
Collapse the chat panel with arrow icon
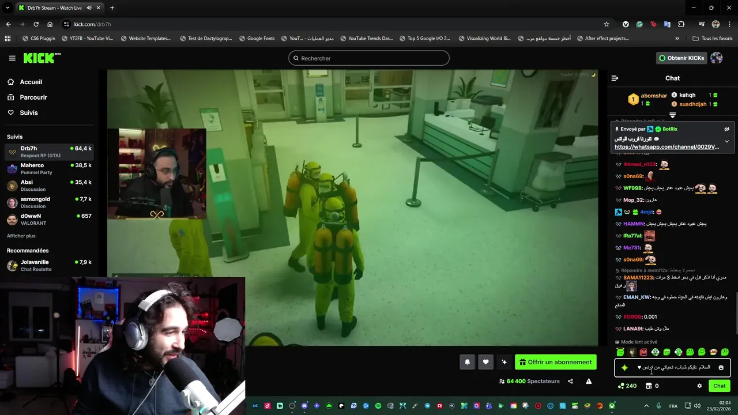click(x=615, y=78)
